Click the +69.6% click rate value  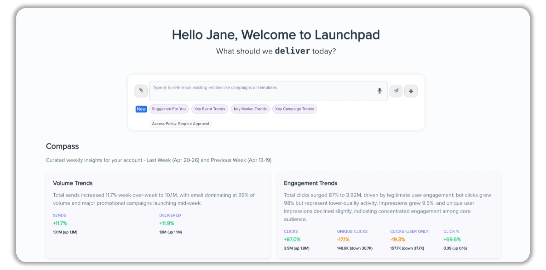pos(452,239)
